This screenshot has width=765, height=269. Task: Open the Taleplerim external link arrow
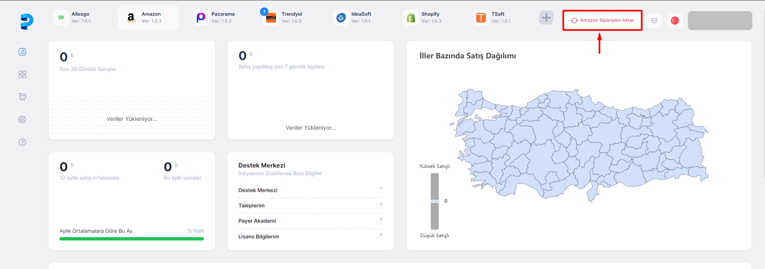click(x=379, y=205)
